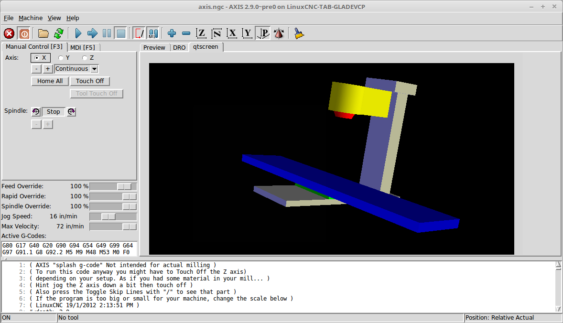
Task: Click the Tool Touch Off button
Action: (97, 93)
